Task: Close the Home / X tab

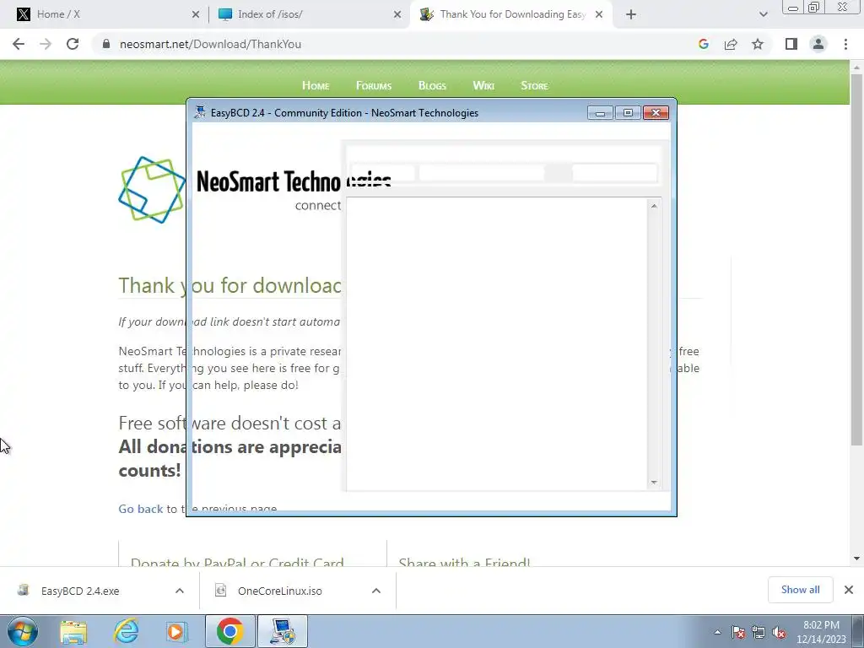Action: coord(196,14)
